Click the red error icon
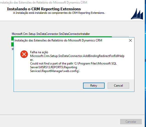Screen dimensions: 146x127 coord(24,54)
